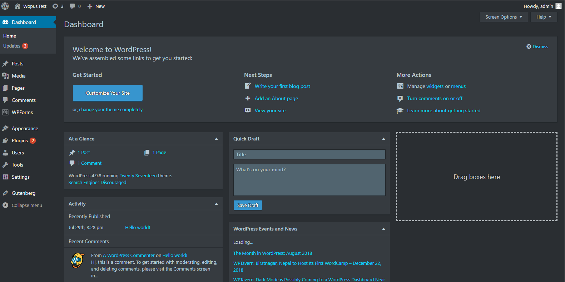Click the Plugins plug icon in sidebar
This screenshot has height=282, width=565.
(5, 140)
